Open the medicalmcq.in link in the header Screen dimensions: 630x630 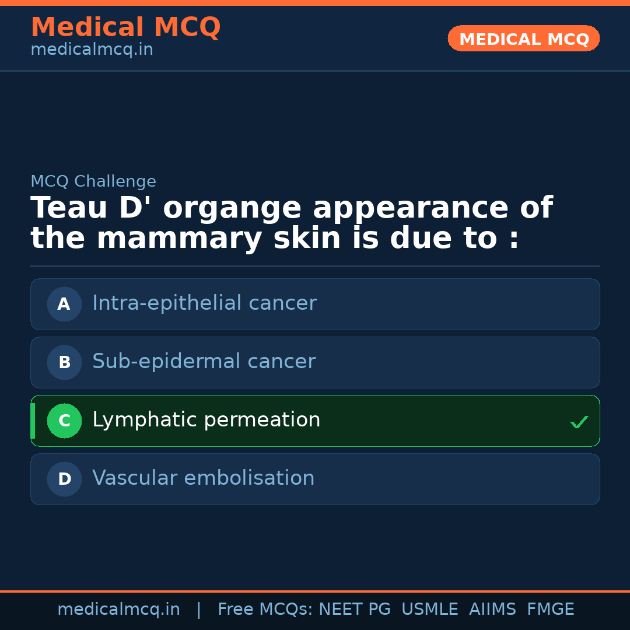(92, 49)
